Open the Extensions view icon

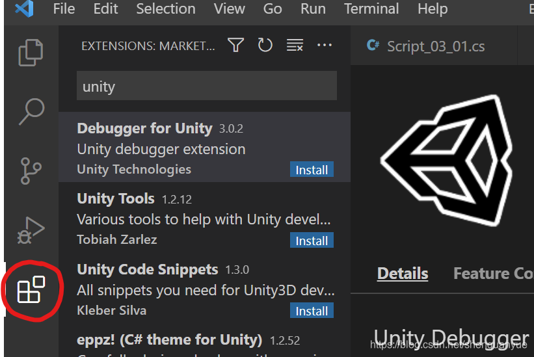[x=31, y=289]
